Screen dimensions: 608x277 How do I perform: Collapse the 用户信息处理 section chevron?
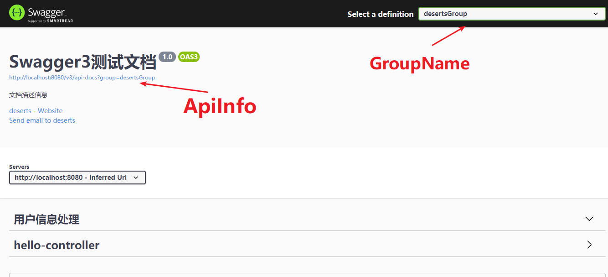589,219
